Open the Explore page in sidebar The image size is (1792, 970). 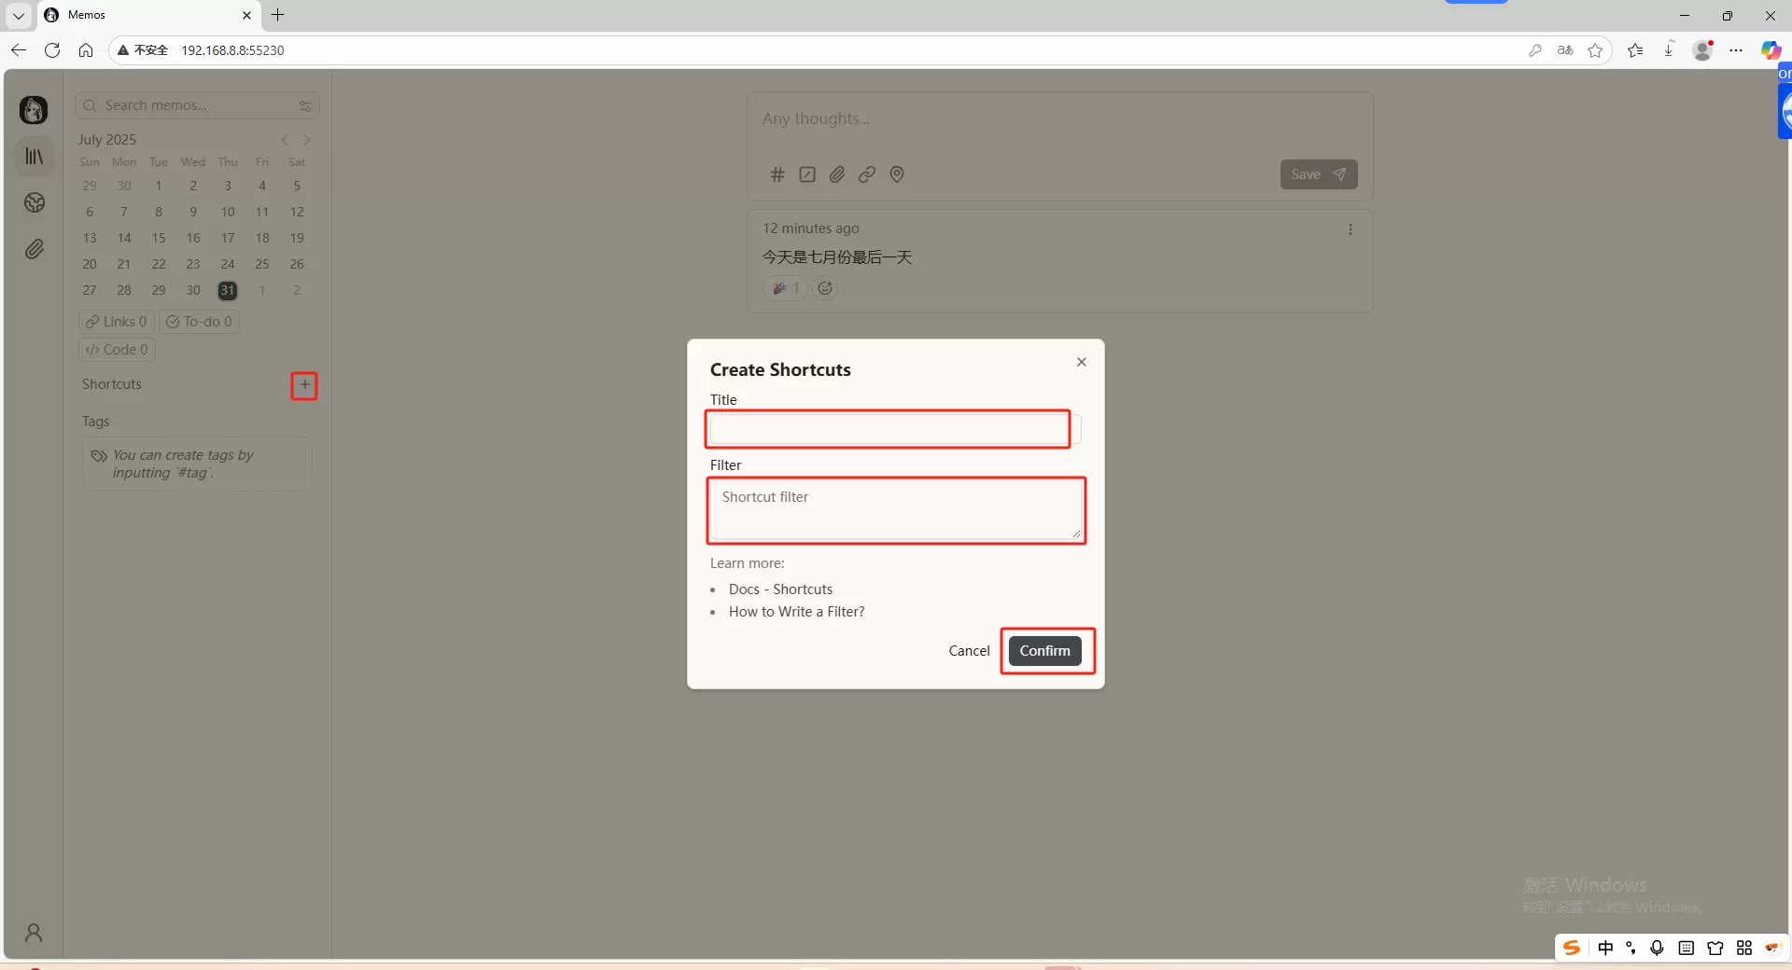point(35,203)
